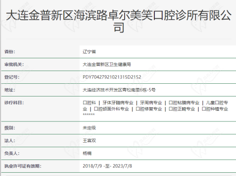The height and width of the screenshot is (176, 236).
Task: Click registration number PDY70427921021315D2152
Action: pos(112,77)
